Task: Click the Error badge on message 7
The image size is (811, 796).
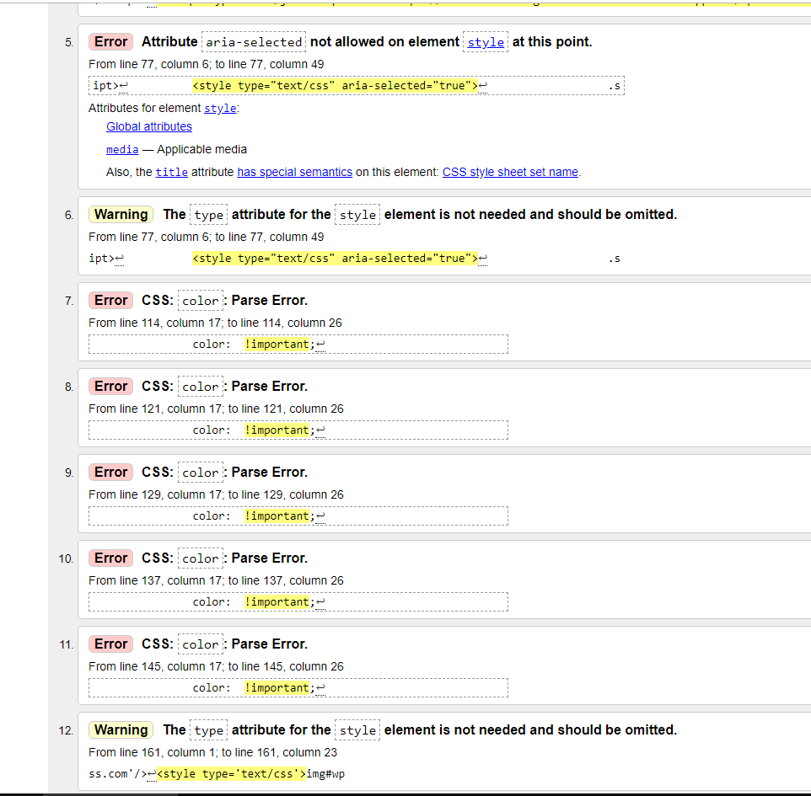Action: tap(110, 301)
